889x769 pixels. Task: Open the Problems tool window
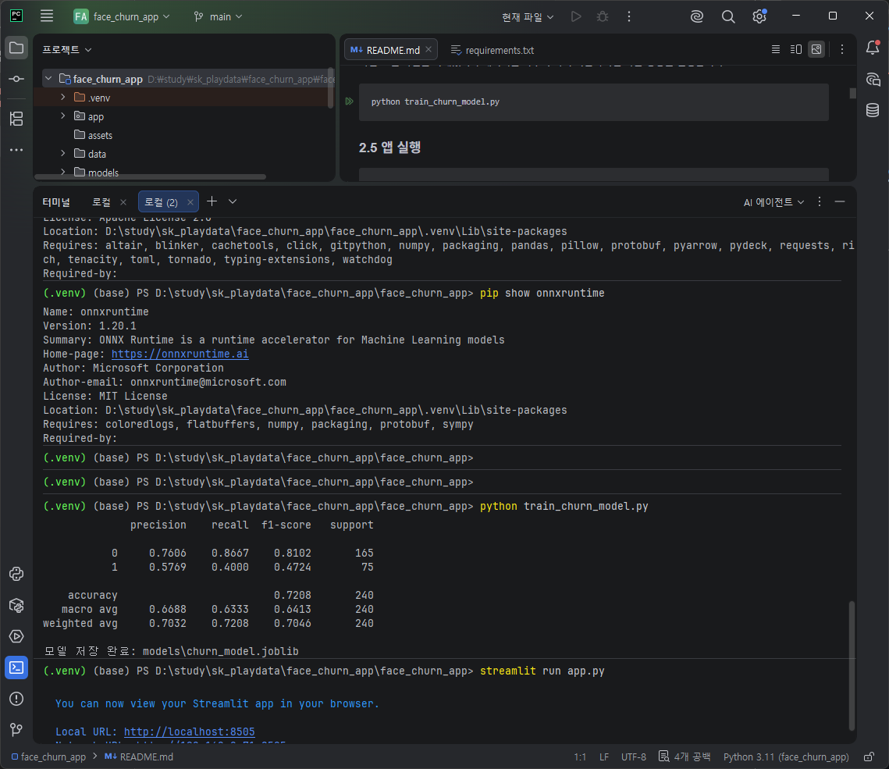point(16,699)
